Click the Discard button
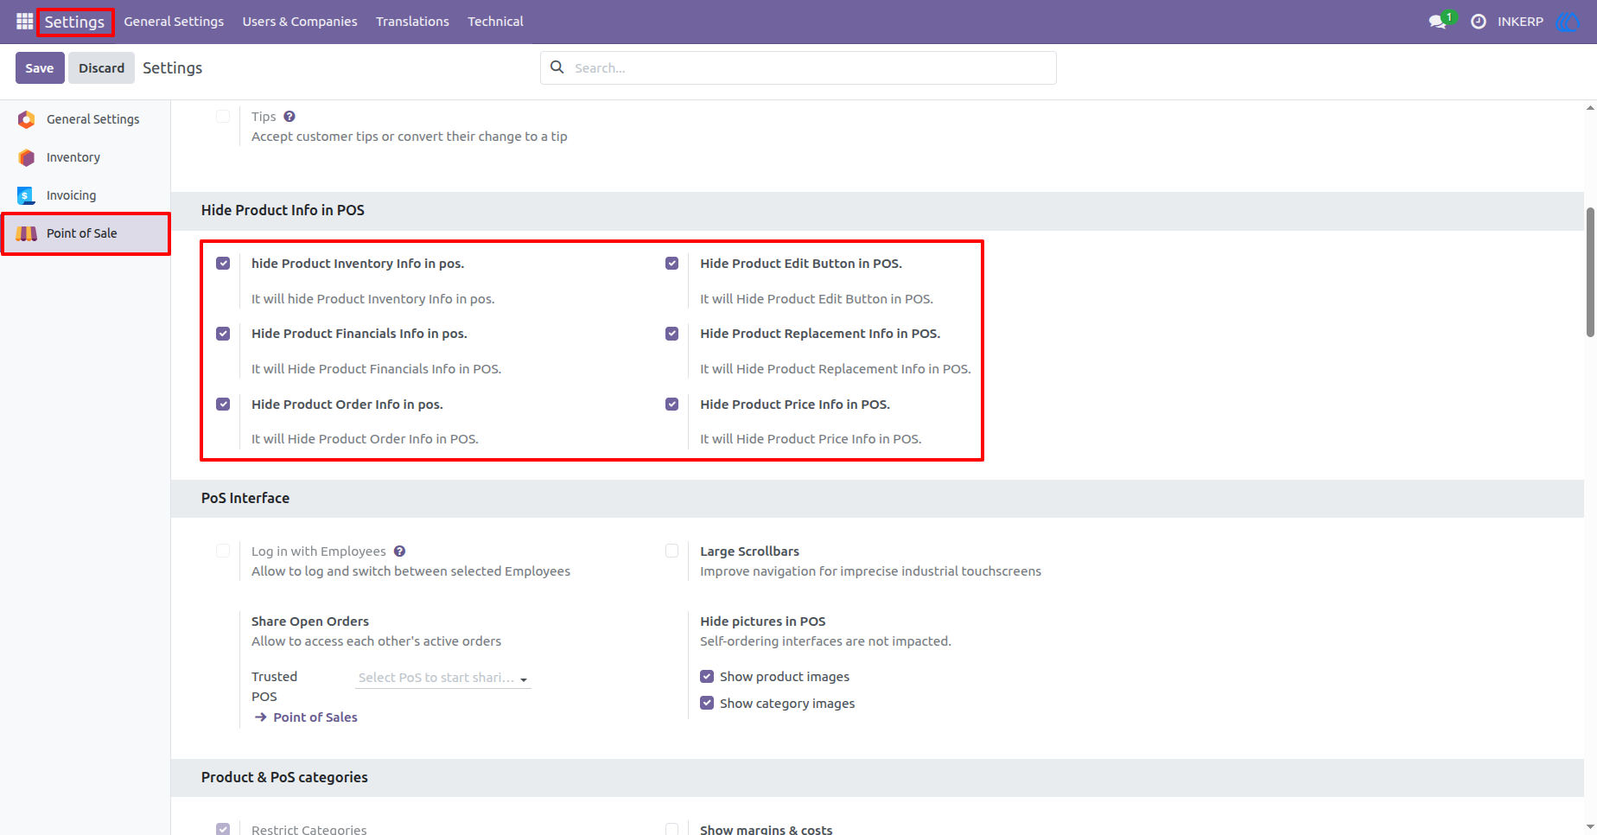Viewport: 1597px width, 835px height. [x=102, y=68]
